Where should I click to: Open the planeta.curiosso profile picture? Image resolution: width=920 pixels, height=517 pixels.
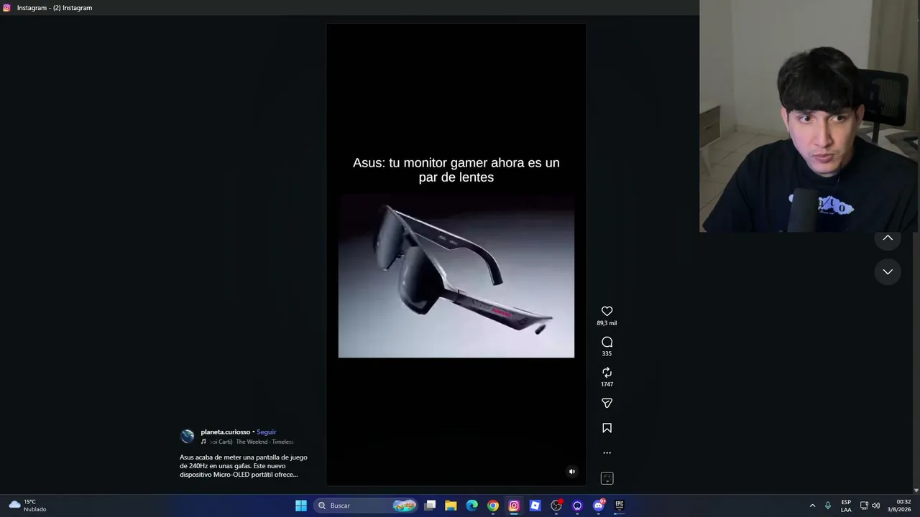tap(188, 436)
